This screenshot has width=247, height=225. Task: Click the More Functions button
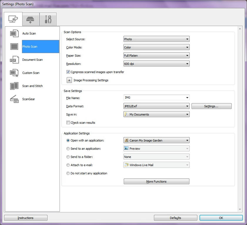coord(156,182)
